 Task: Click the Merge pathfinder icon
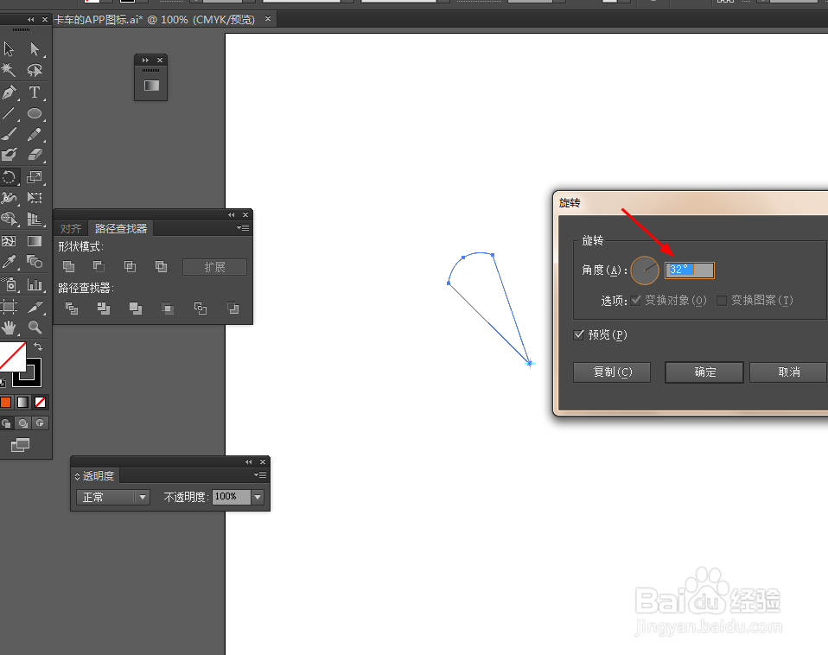tap(136, 308)
